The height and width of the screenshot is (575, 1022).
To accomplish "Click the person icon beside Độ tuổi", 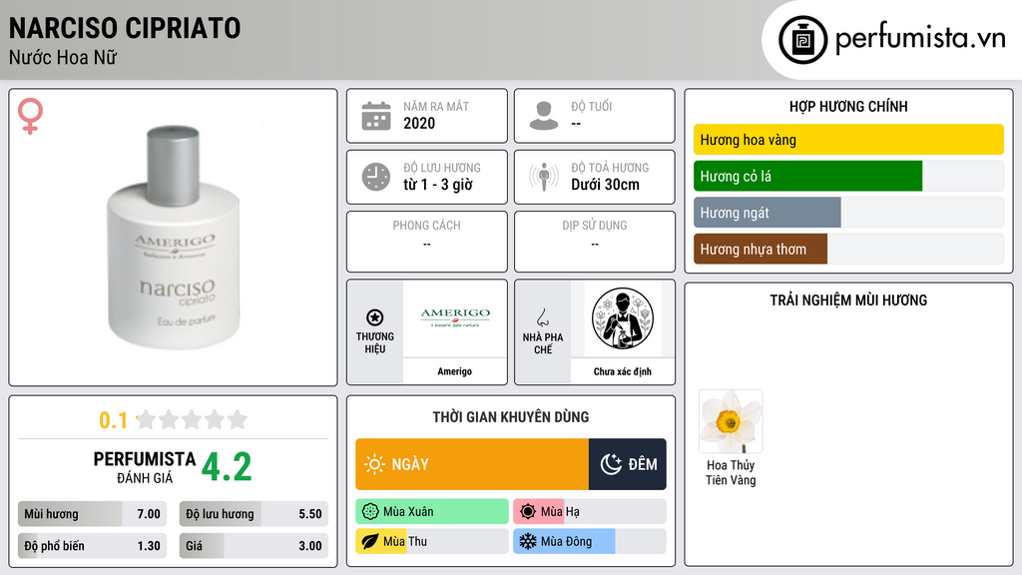I will pos(544,116).
